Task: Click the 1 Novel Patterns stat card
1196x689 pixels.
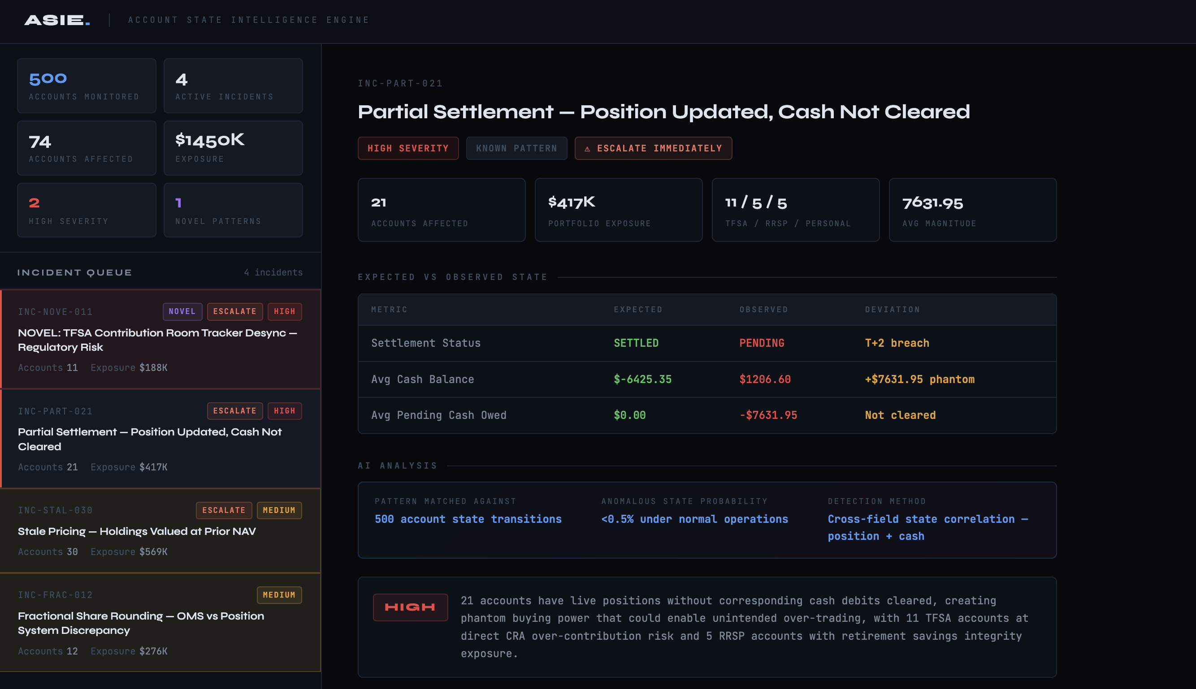Action: coord(233,210)
